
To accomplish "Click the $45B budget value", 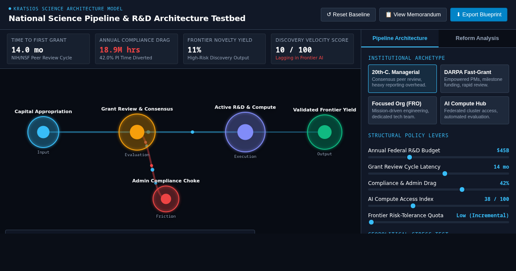I will click(x=503, y=151).
